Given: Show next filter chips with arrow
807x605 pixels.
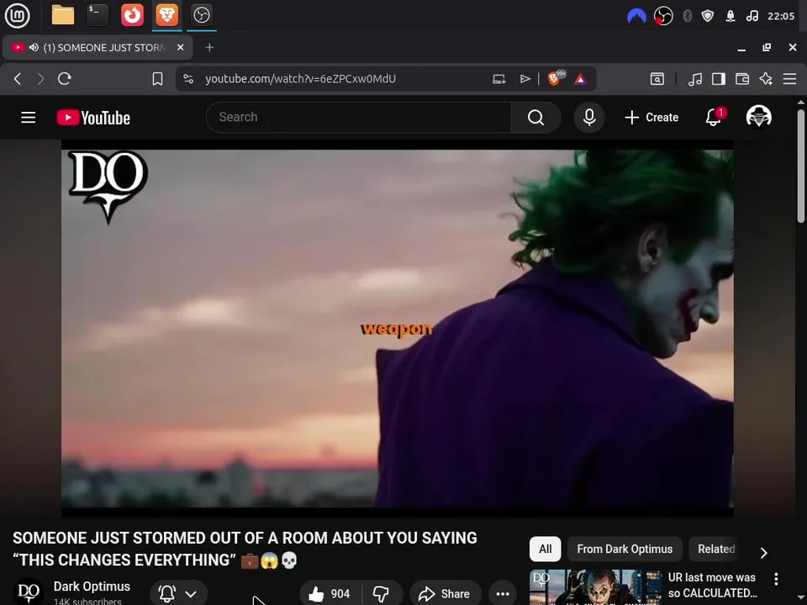Looking at the screenshot, I should click(x=764, y=553).
